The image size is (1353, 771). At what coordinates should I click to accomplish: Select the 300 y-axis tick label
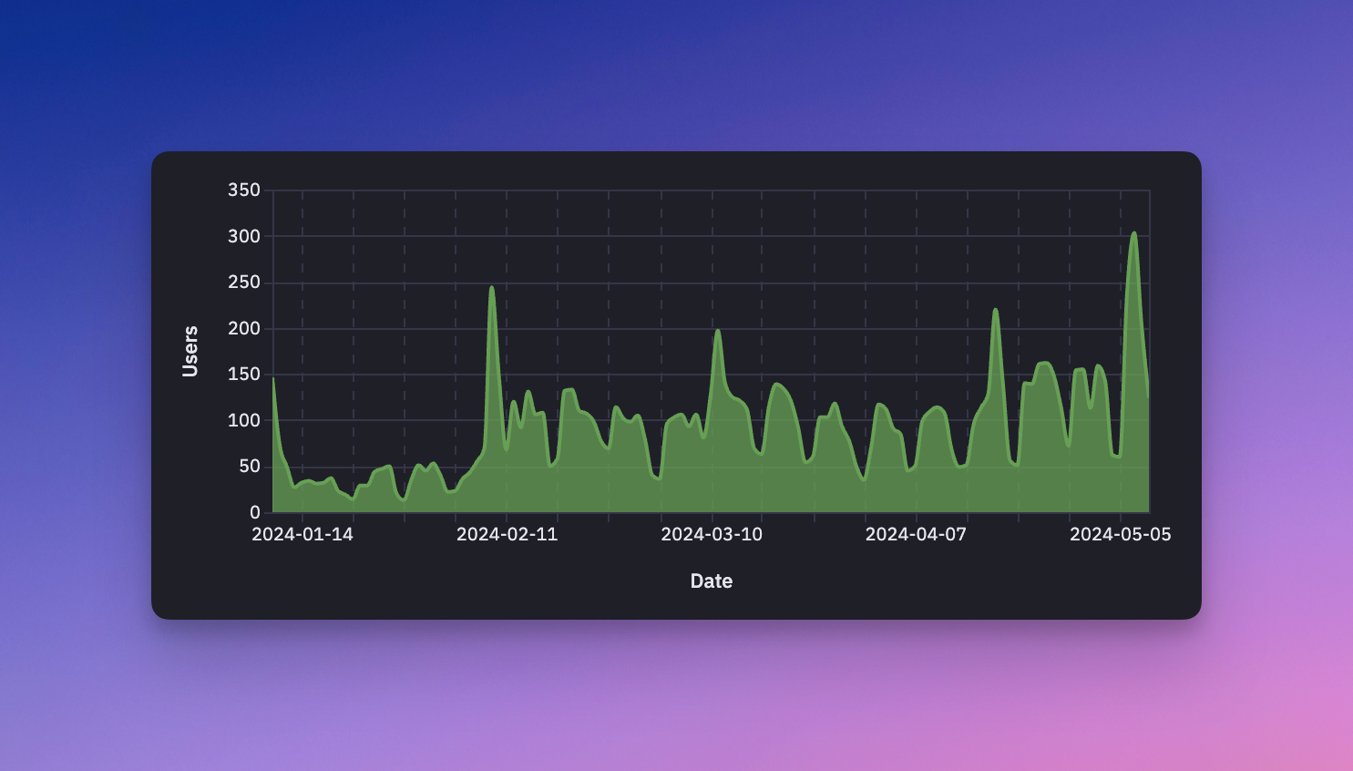pyautogui.click(x=244, y=237)
